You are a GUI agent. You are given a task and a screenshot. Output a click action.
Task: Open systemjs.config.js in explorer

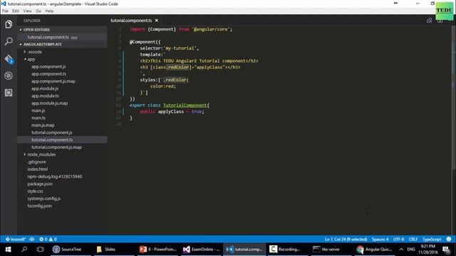tap(44, 198)
